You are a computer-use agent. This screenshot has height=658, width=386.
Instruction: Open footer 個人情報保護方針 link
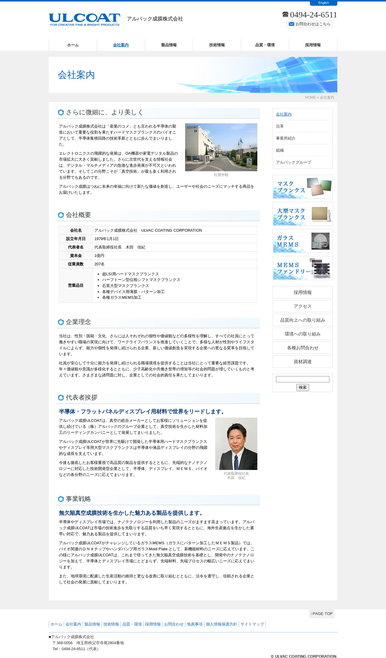pos(222,624)
